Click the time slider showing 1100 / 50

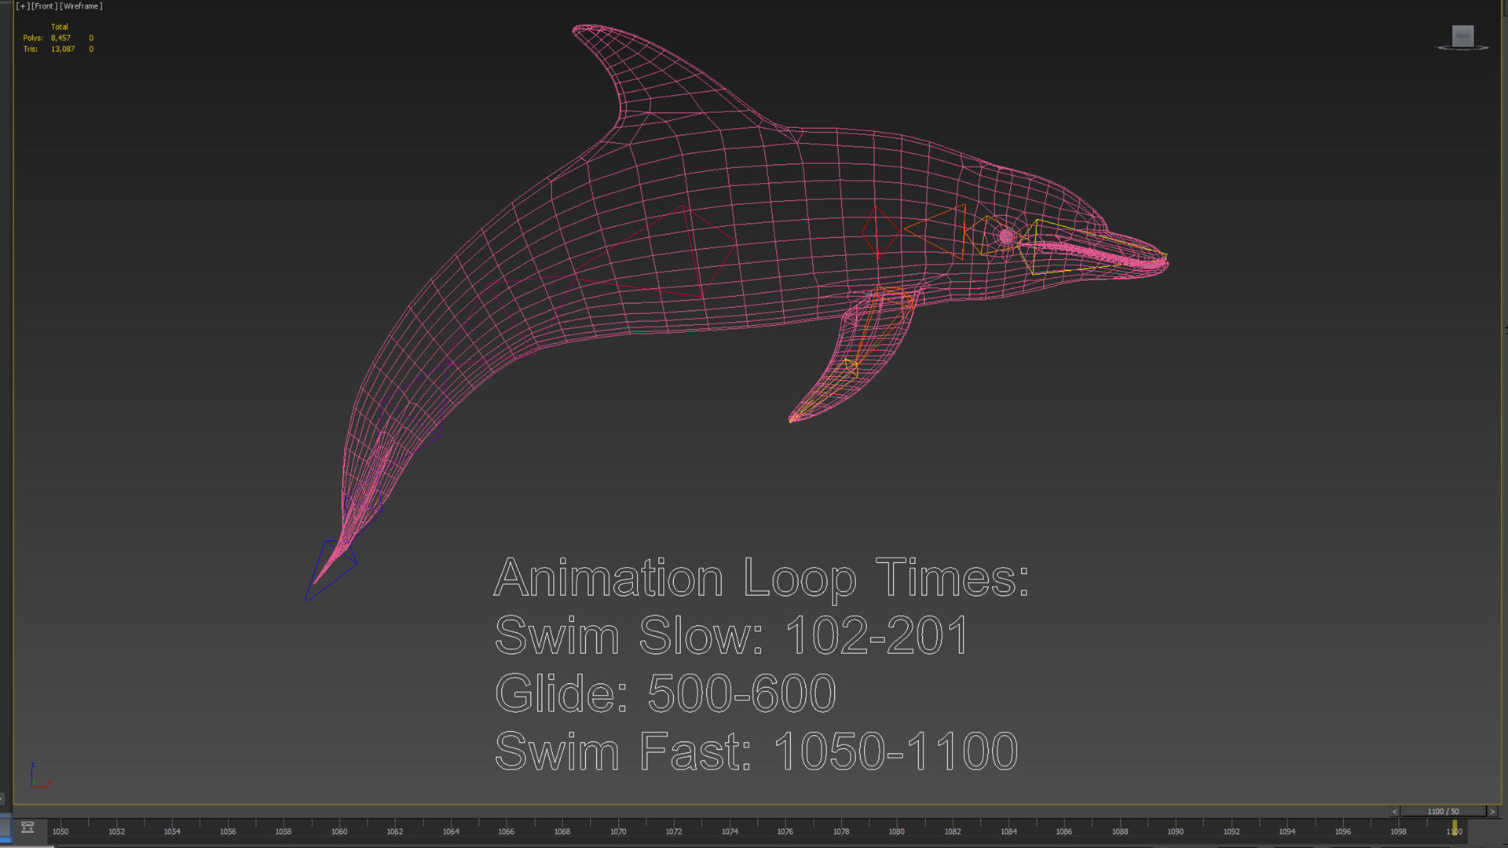click(1444, 812)
